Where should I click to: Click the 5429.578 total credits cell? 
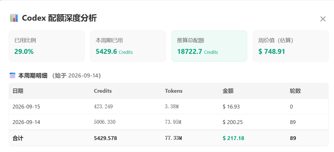[x=105, y=138]
